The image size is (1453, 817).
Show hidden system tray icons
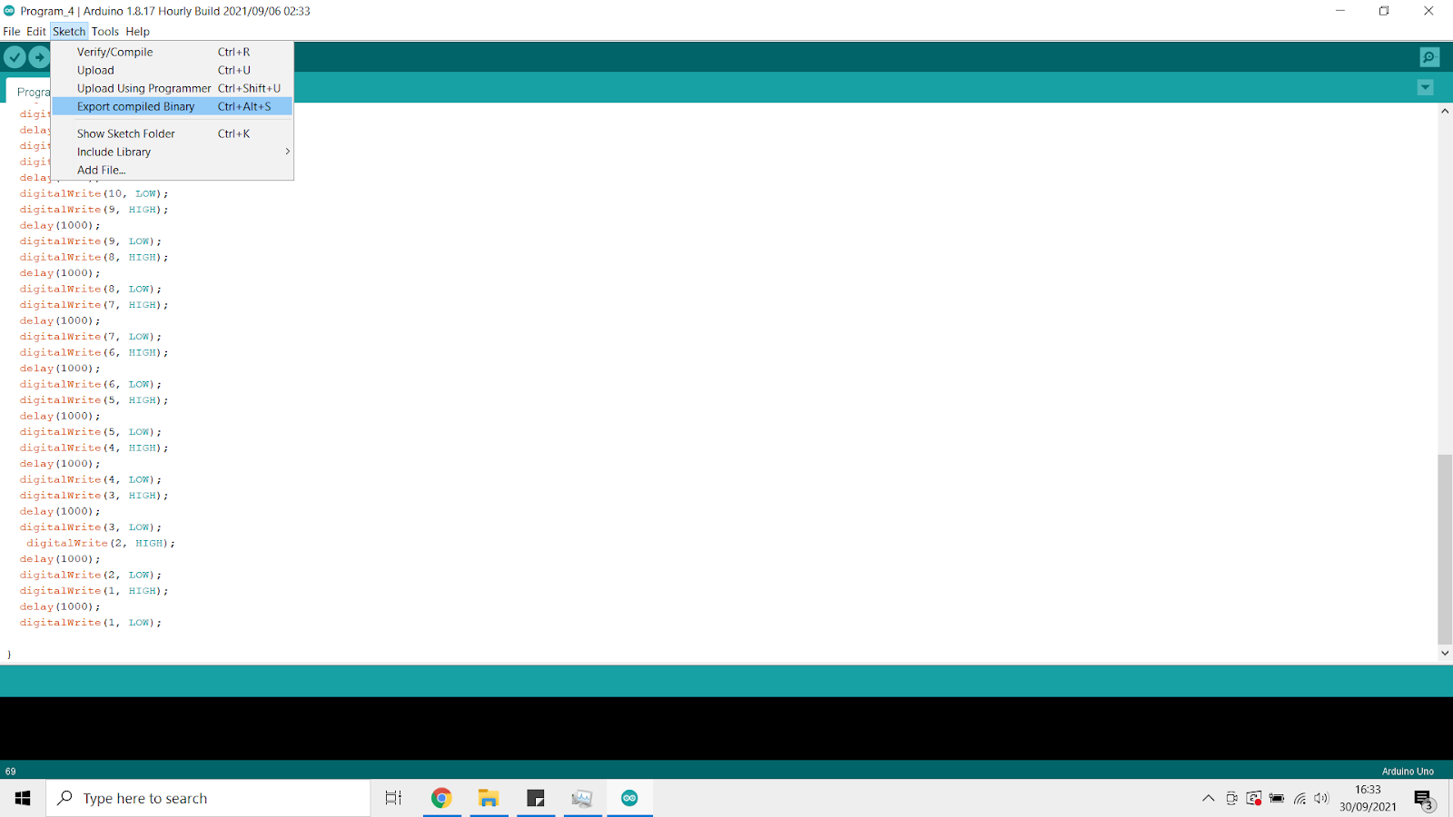(1208, 799)
